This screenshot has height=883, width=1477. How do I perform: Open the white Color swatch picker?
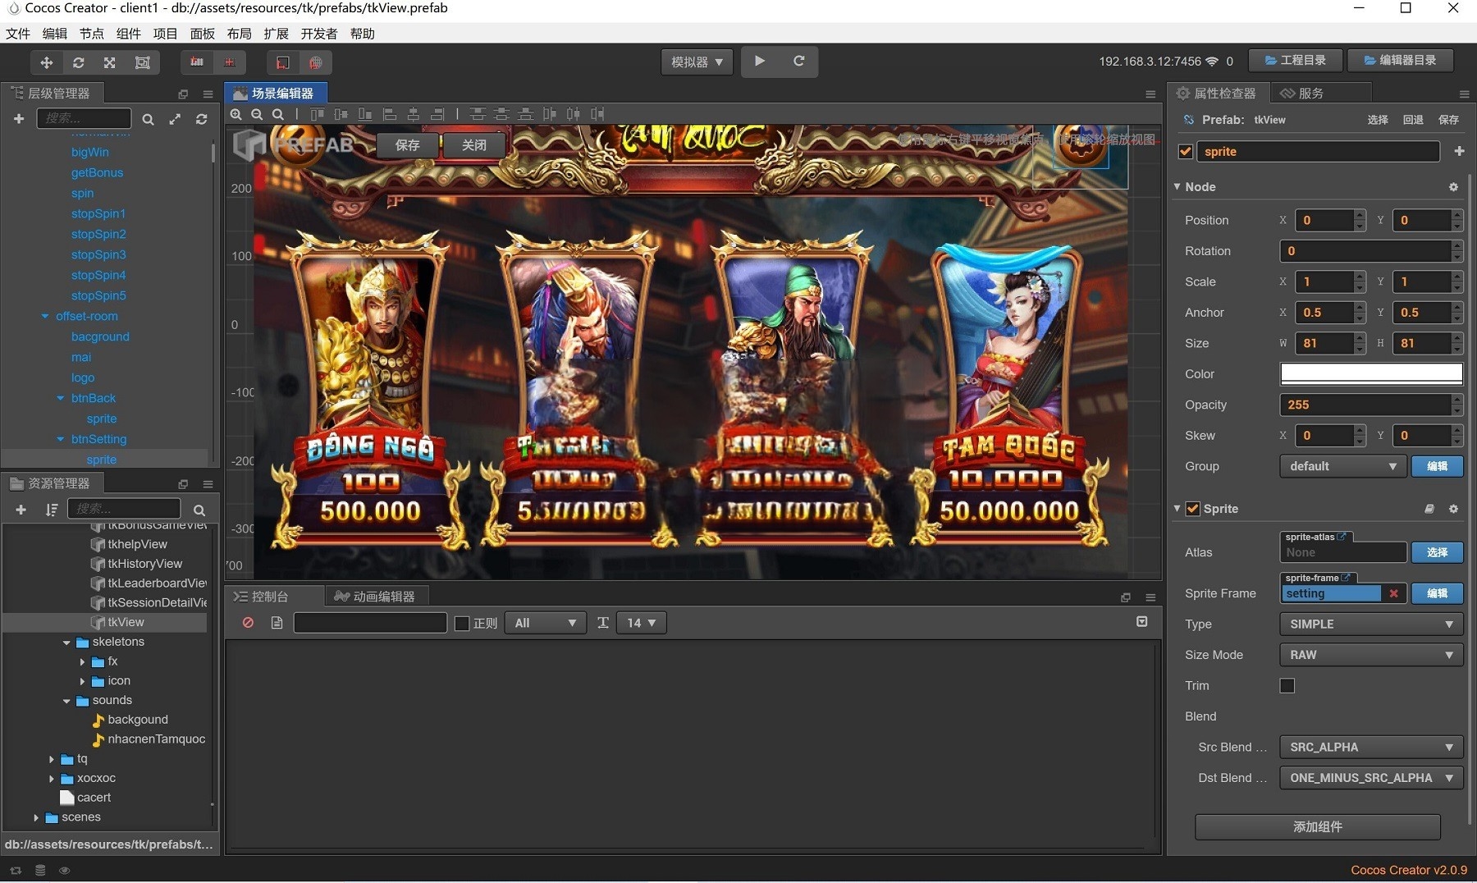click(x=1371, y=374)
